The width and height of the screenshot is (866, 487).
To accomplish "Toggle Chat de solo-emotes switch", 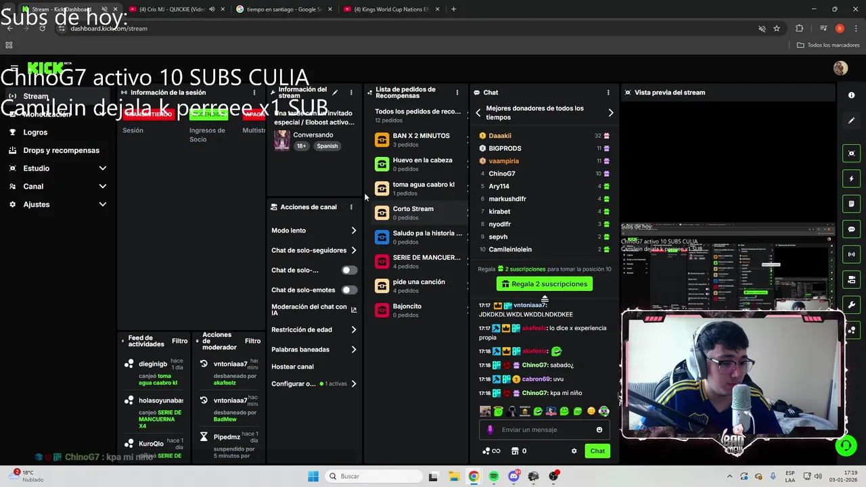I will pos(349,290).
